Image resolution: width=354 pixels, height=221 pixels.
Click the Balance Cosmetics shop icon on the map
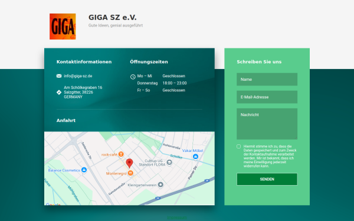84,170
